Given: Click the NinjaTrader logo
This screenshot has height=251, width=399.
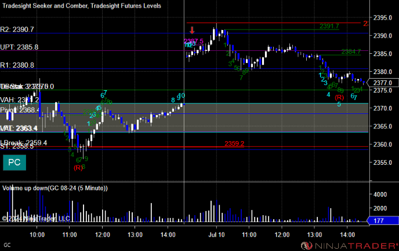Looking at the screenshot, I should (349, 246).
